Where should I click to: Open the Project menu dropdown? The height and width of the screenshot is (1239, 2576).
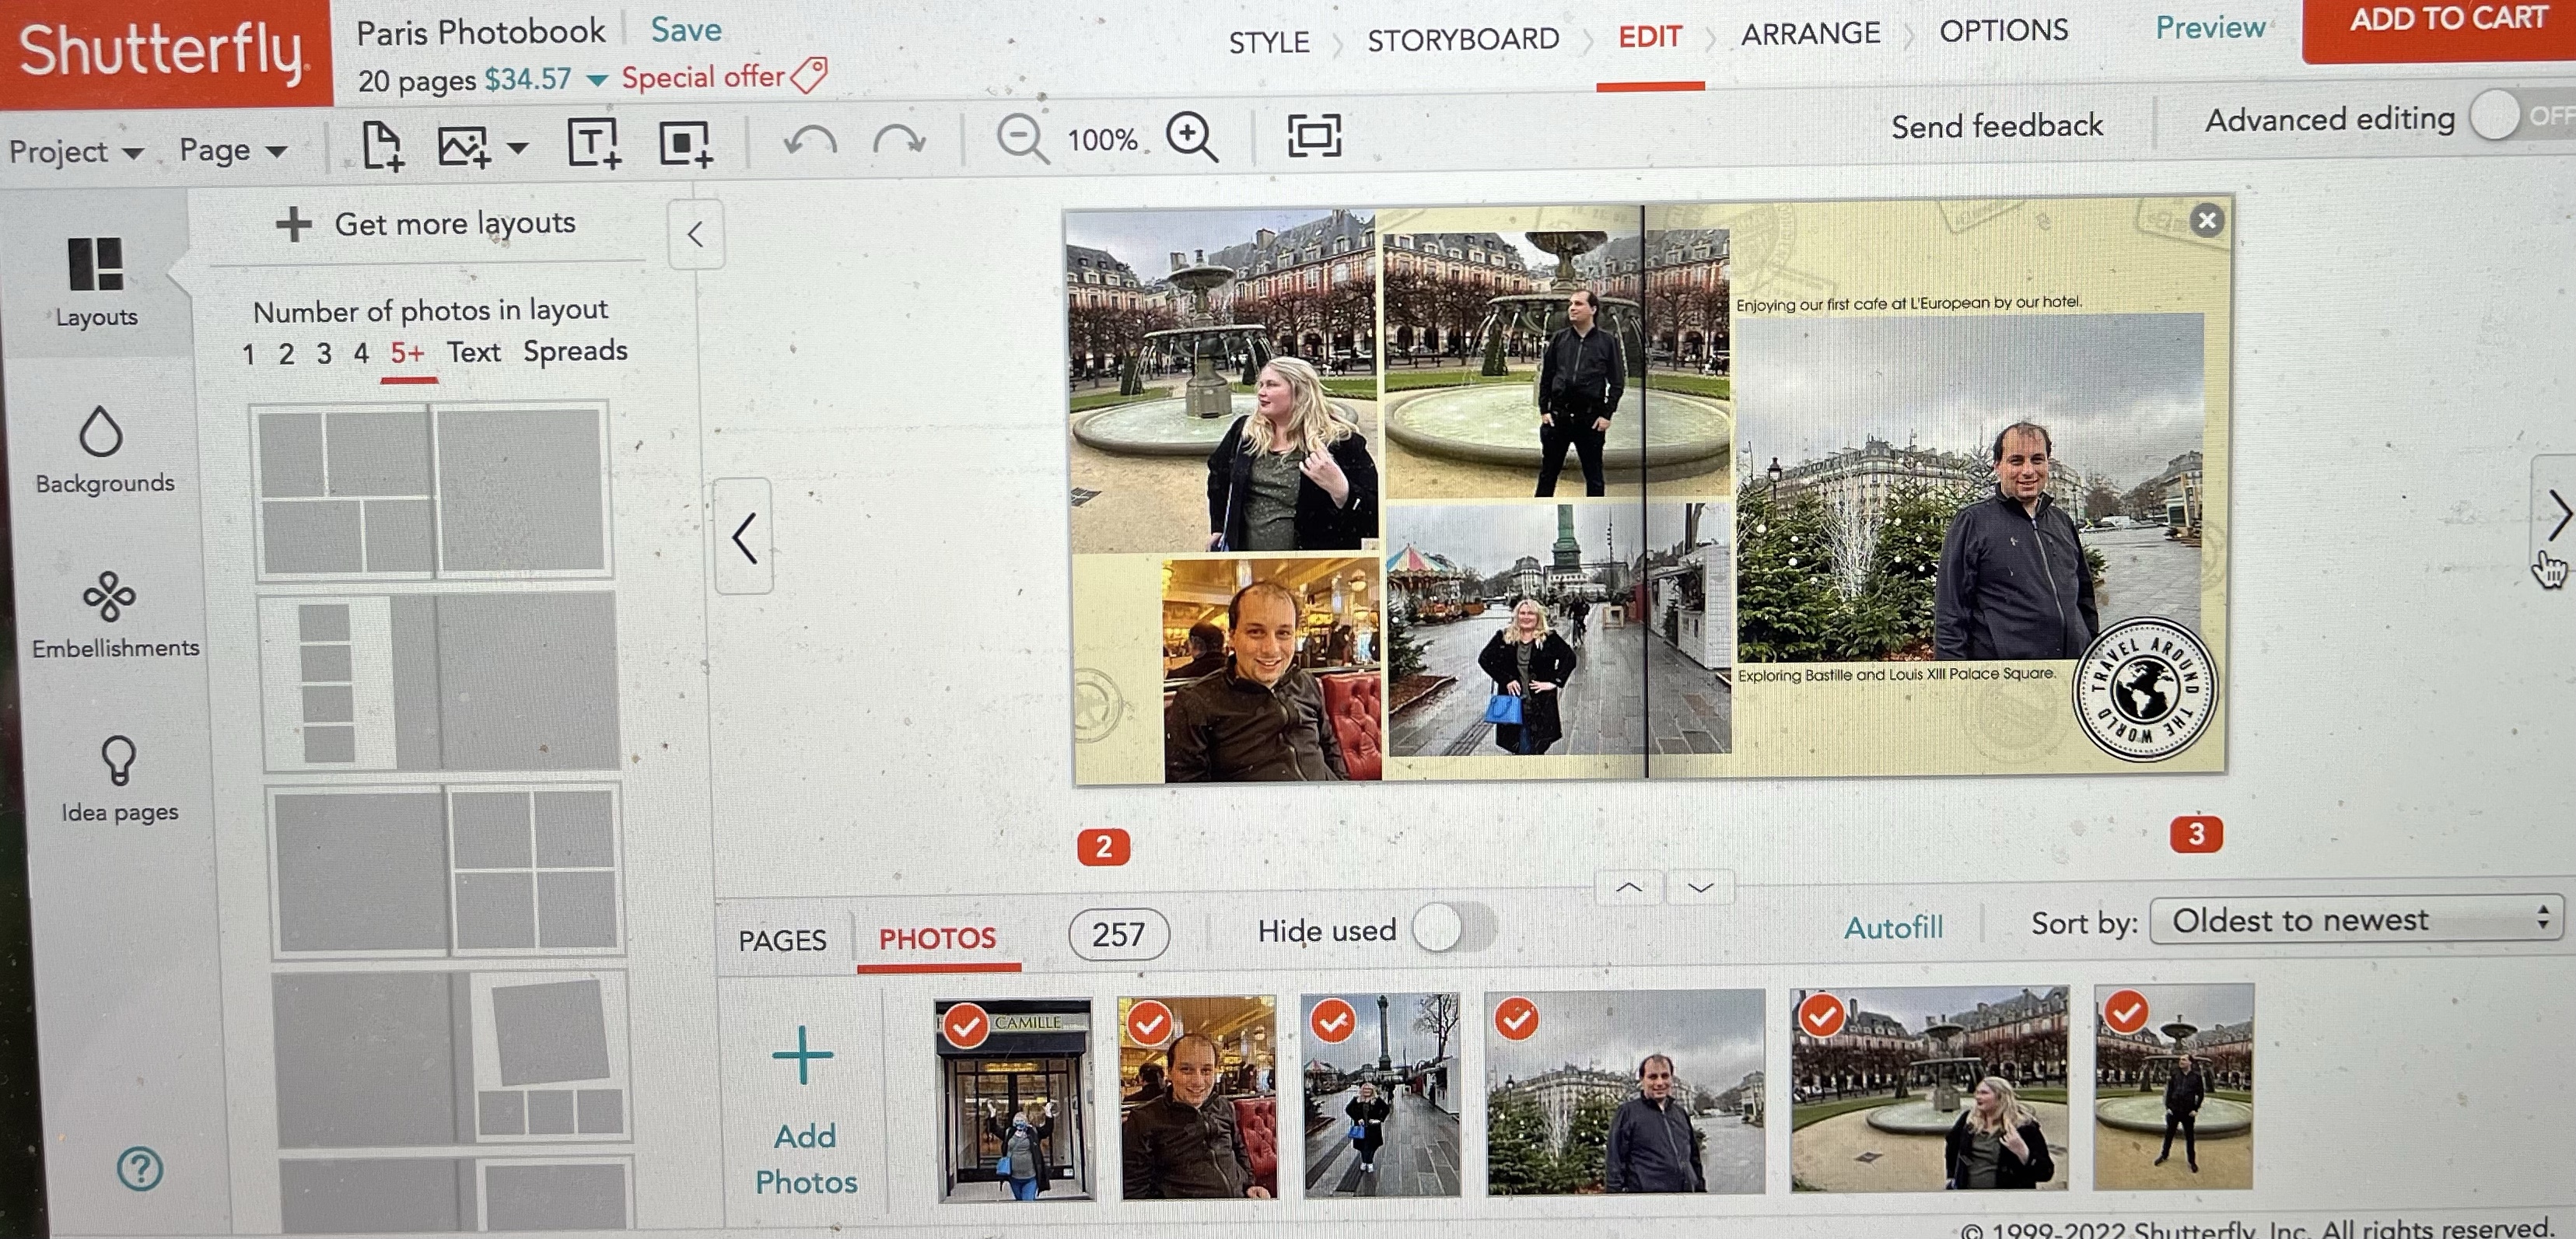[75, 152]
